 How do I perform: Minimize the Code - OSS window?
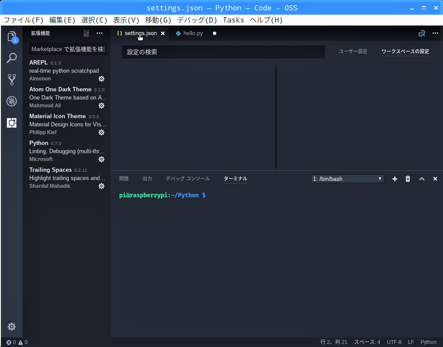click(x=412, y=8)
